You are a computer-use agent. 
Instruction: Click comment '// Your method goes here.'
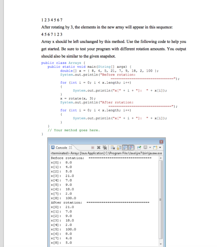click(74, 130)
